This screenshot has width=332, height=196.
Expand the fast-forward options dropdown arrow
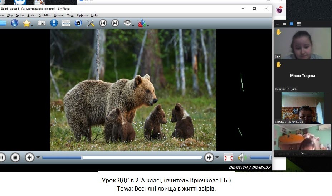tap(217, 157)
